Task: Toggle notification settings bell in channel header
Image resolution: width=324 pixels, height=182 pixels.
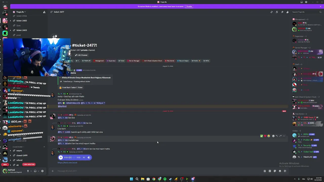Action: (277, 12)
